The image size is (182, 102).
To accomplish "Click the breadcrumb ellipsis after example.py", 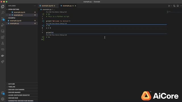I will pyautogui.click(x=54, y=9).
